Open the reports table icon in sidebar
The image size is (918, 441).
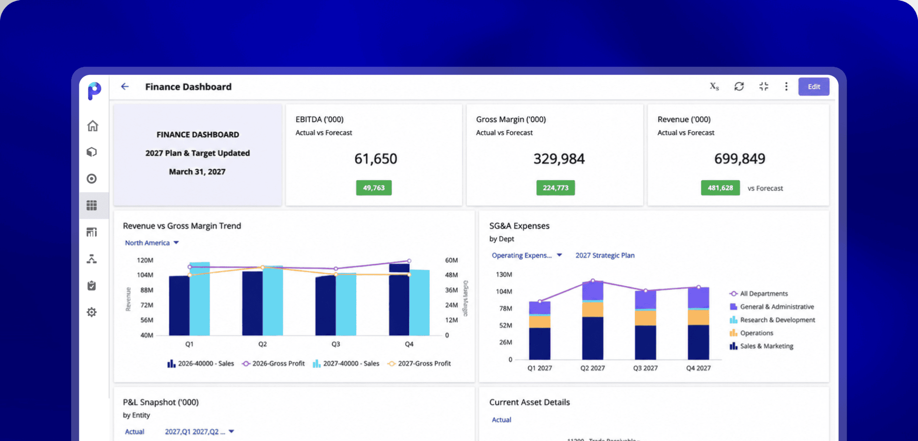pos(92,232)
